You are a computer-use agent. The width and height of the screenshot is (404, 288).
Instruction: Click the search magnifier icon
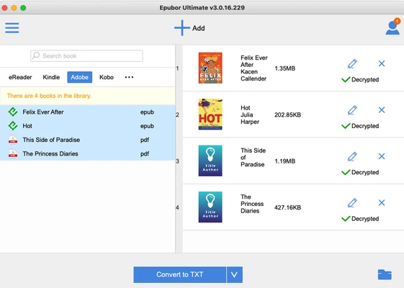36,55
